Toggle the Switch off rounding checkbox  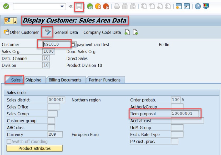[9, 141]
